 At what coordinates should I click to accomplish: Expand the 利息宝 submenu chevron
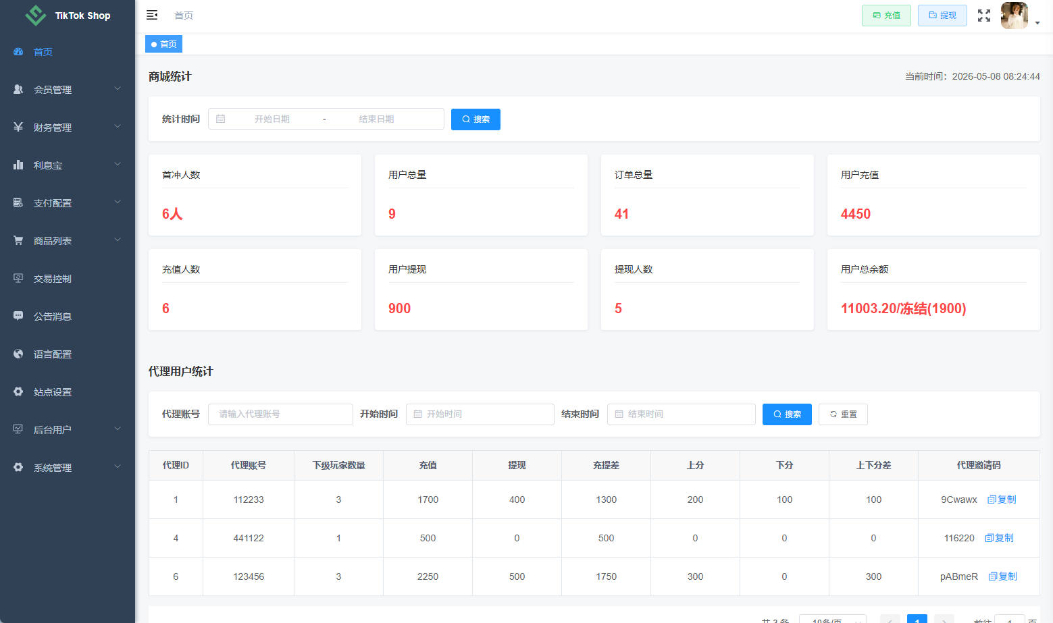click(x=118, y=164)
